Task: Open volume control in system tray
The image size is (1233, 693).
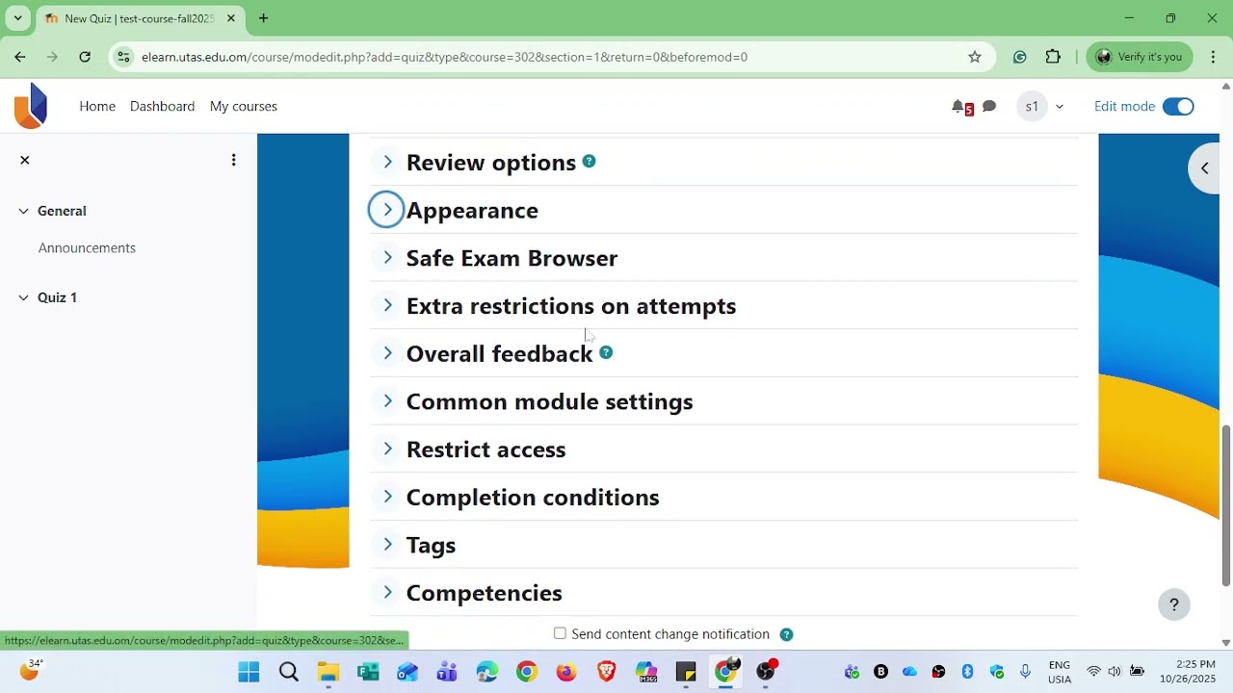Action: (1115, 672)
